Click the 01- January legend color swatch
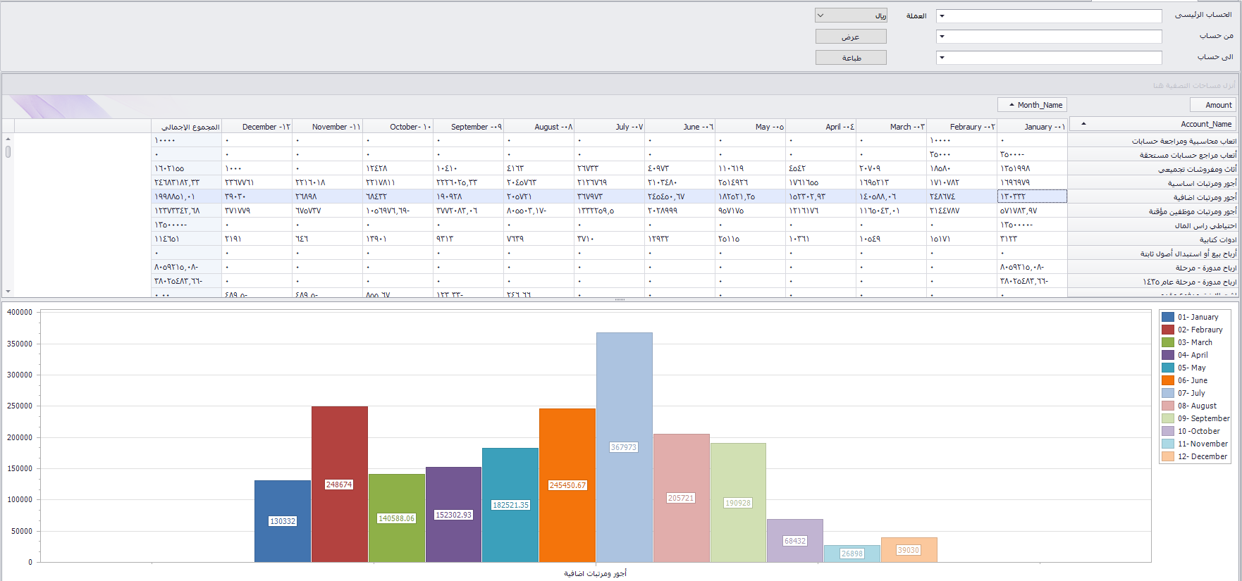Viewport: 1242px width, 581px height. [x=1168, y=317]
